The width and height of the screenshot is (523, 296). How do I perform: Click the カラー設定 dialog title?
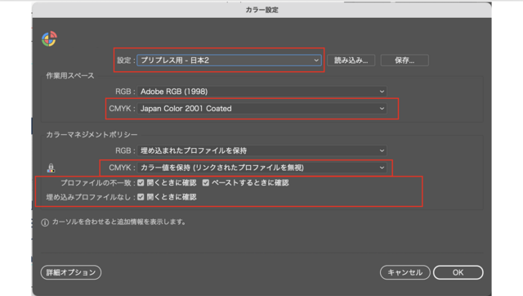tap(261, 10)
